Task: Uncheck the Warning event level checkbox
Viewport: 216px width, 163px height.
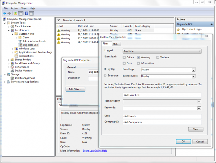Action: coord(138,57)
